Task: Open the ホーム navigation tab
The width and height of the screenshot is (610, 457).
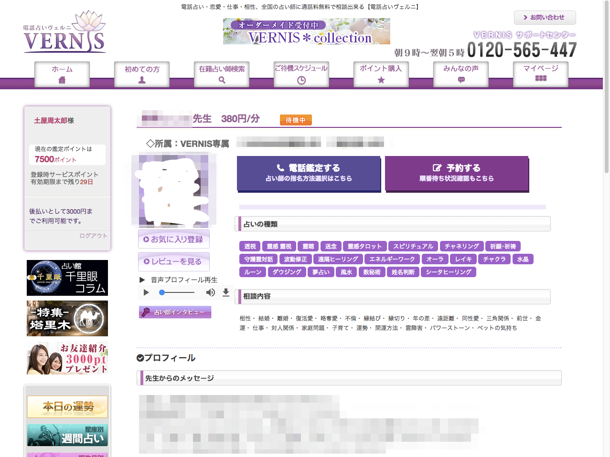Action: coord(62,74)
